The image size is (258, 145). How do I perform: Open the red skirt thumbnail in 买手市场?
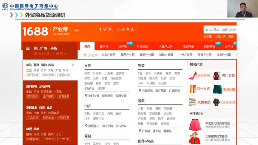click(194, 125)
